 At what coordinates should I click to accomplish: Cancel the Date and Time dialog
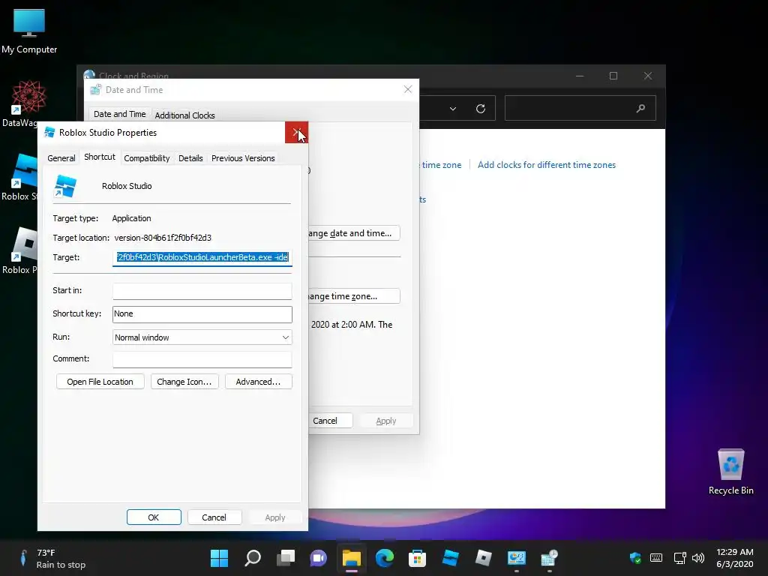[329, 421]
